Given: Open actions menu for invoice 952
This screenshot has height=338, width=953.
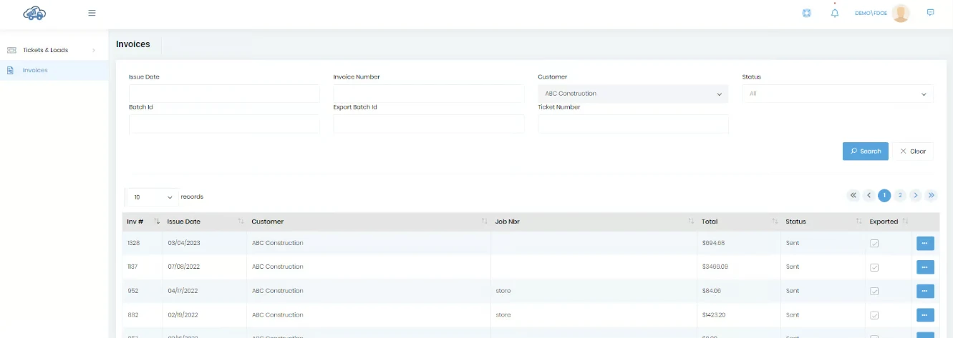Looking at the screenshot, I should [x=925, y=292].
